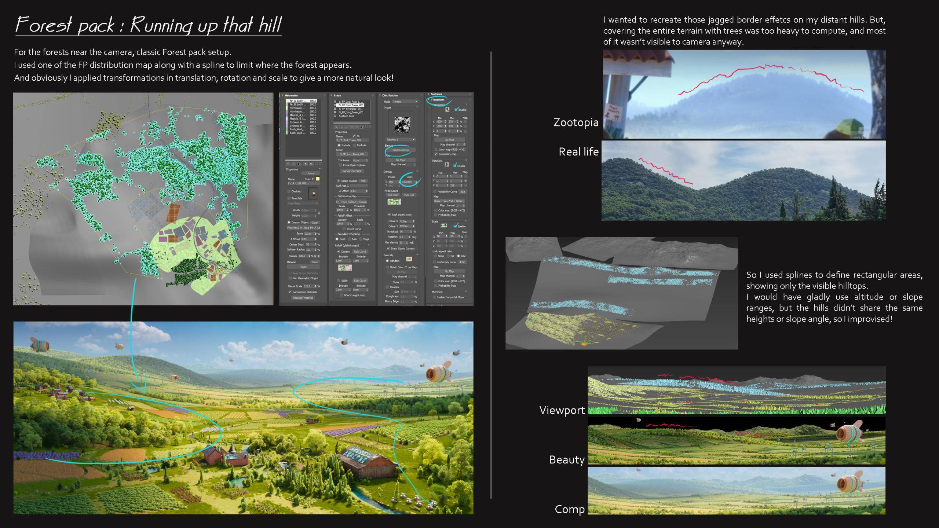Click the Convert to Paint button
This screenshot has width=939, height=528.
352,171
